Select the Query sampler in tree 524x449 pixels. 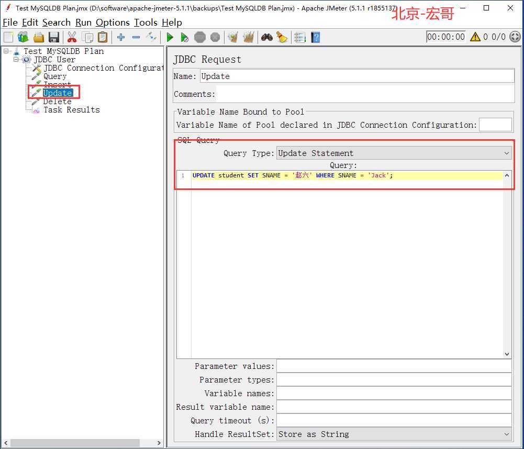(55, 76)
